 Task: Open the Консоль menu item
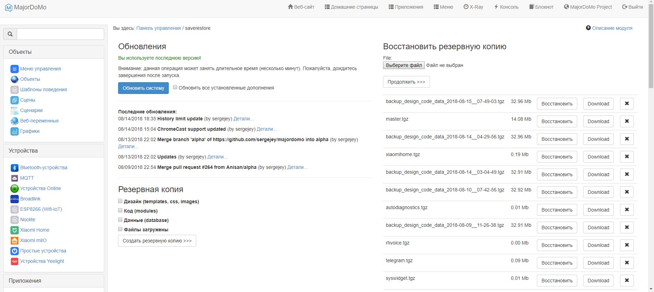[506, 7]
